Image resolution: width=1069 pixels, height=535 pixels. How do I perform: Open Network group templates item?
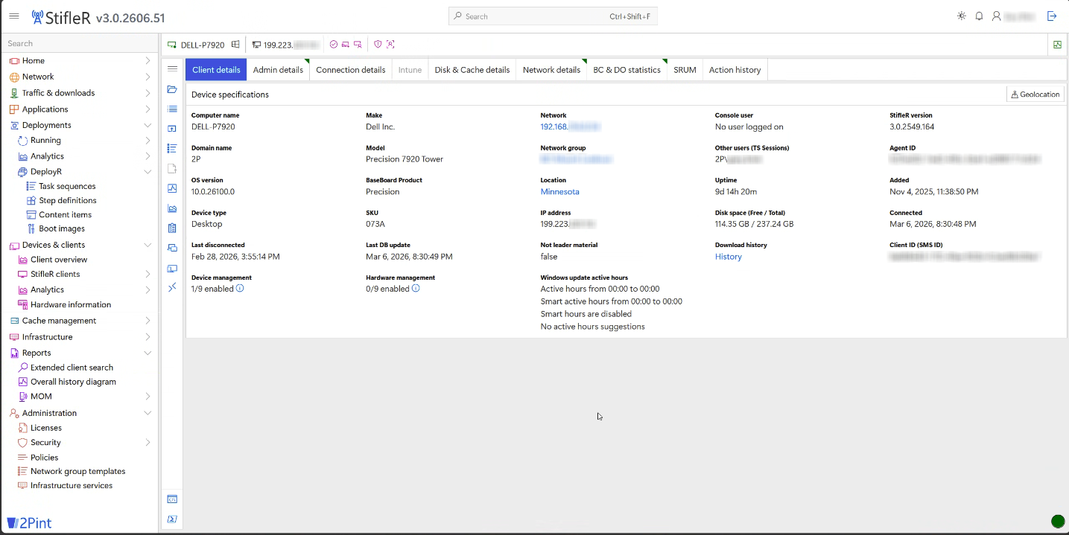coord(77,472)
